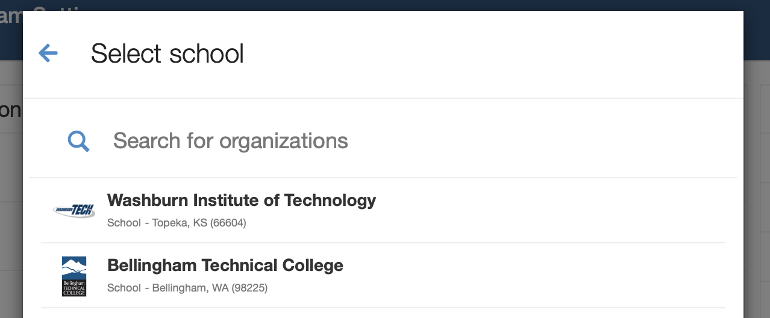Click the Bellingham Technical College logo

click(74, 276)
